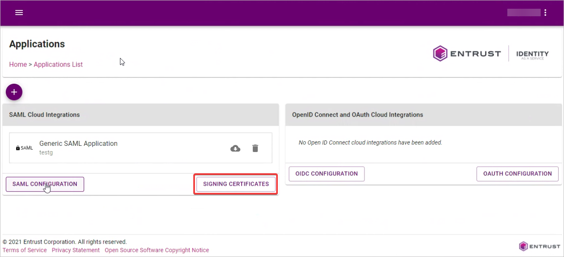The image size is (564, 257).
Task: Click the Entrust logo in the footer
Action: tap(539, 246)
